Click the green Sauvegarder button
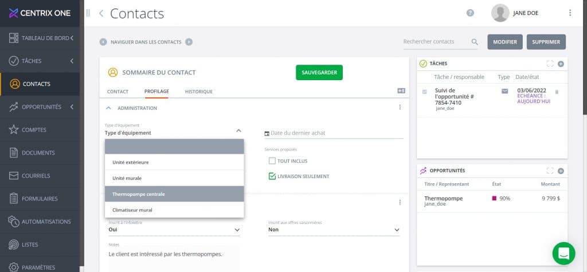Screen dimensions: 587x272 319,73
